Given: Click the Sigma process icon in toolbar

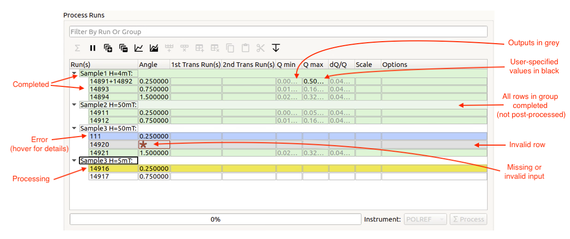Looking at the screenshot, I should tap(77, 48).
